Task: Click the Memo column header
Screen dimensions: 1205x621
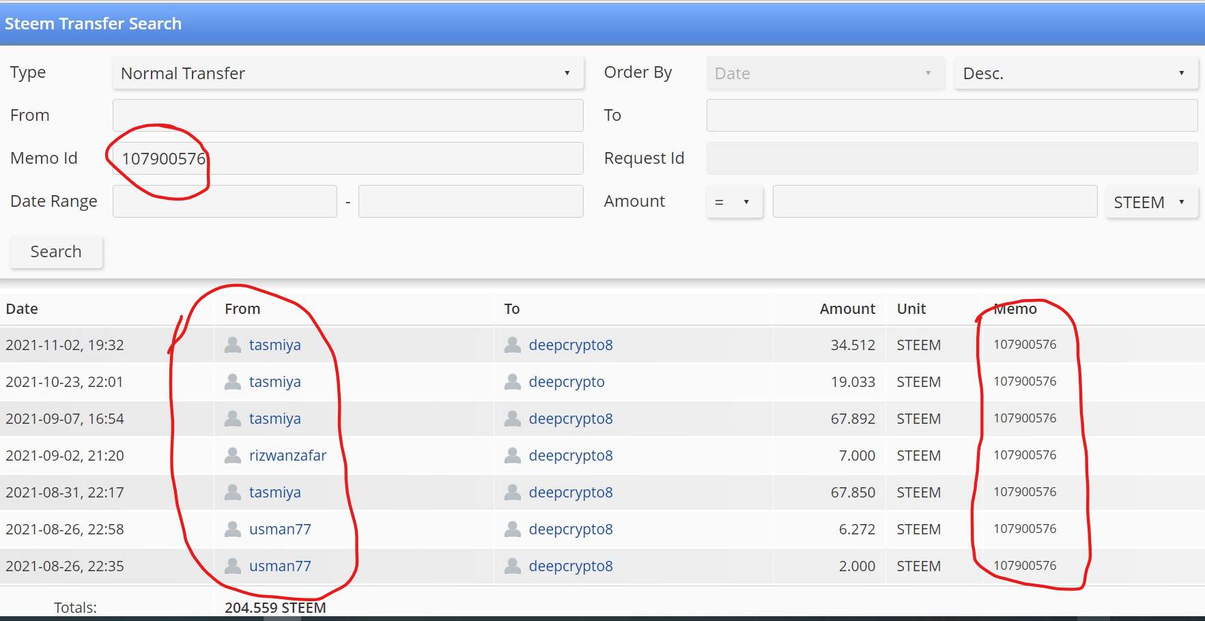Action: coord(1015,308)
